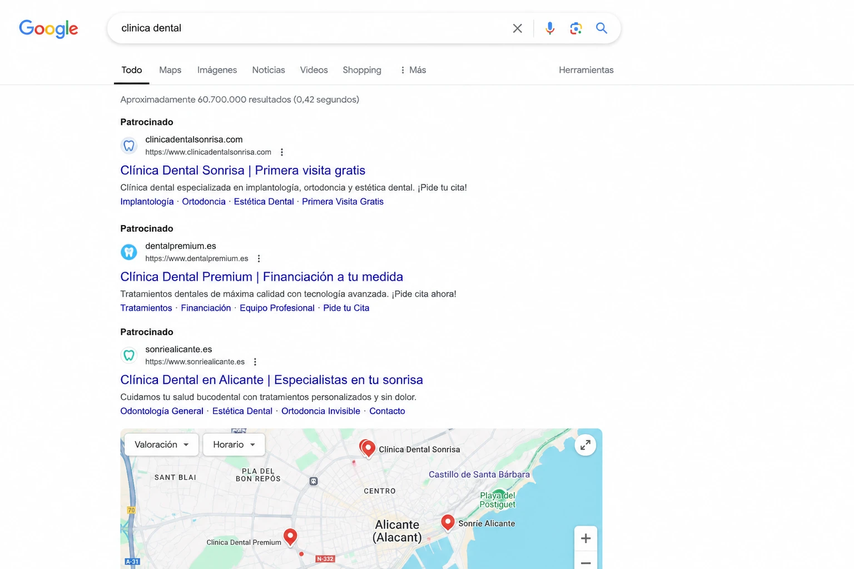This screenshot has width=854, height=569.
Task: Zoom out on the map with minus
Action: 585,562
